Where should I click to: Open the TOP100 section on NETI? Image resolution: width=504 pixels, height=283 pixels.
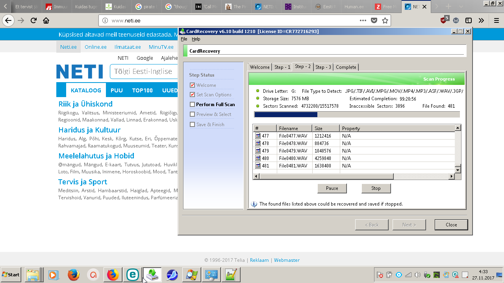(143, 90)
